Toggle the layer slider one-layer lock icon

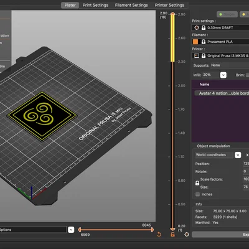point(172,235)
